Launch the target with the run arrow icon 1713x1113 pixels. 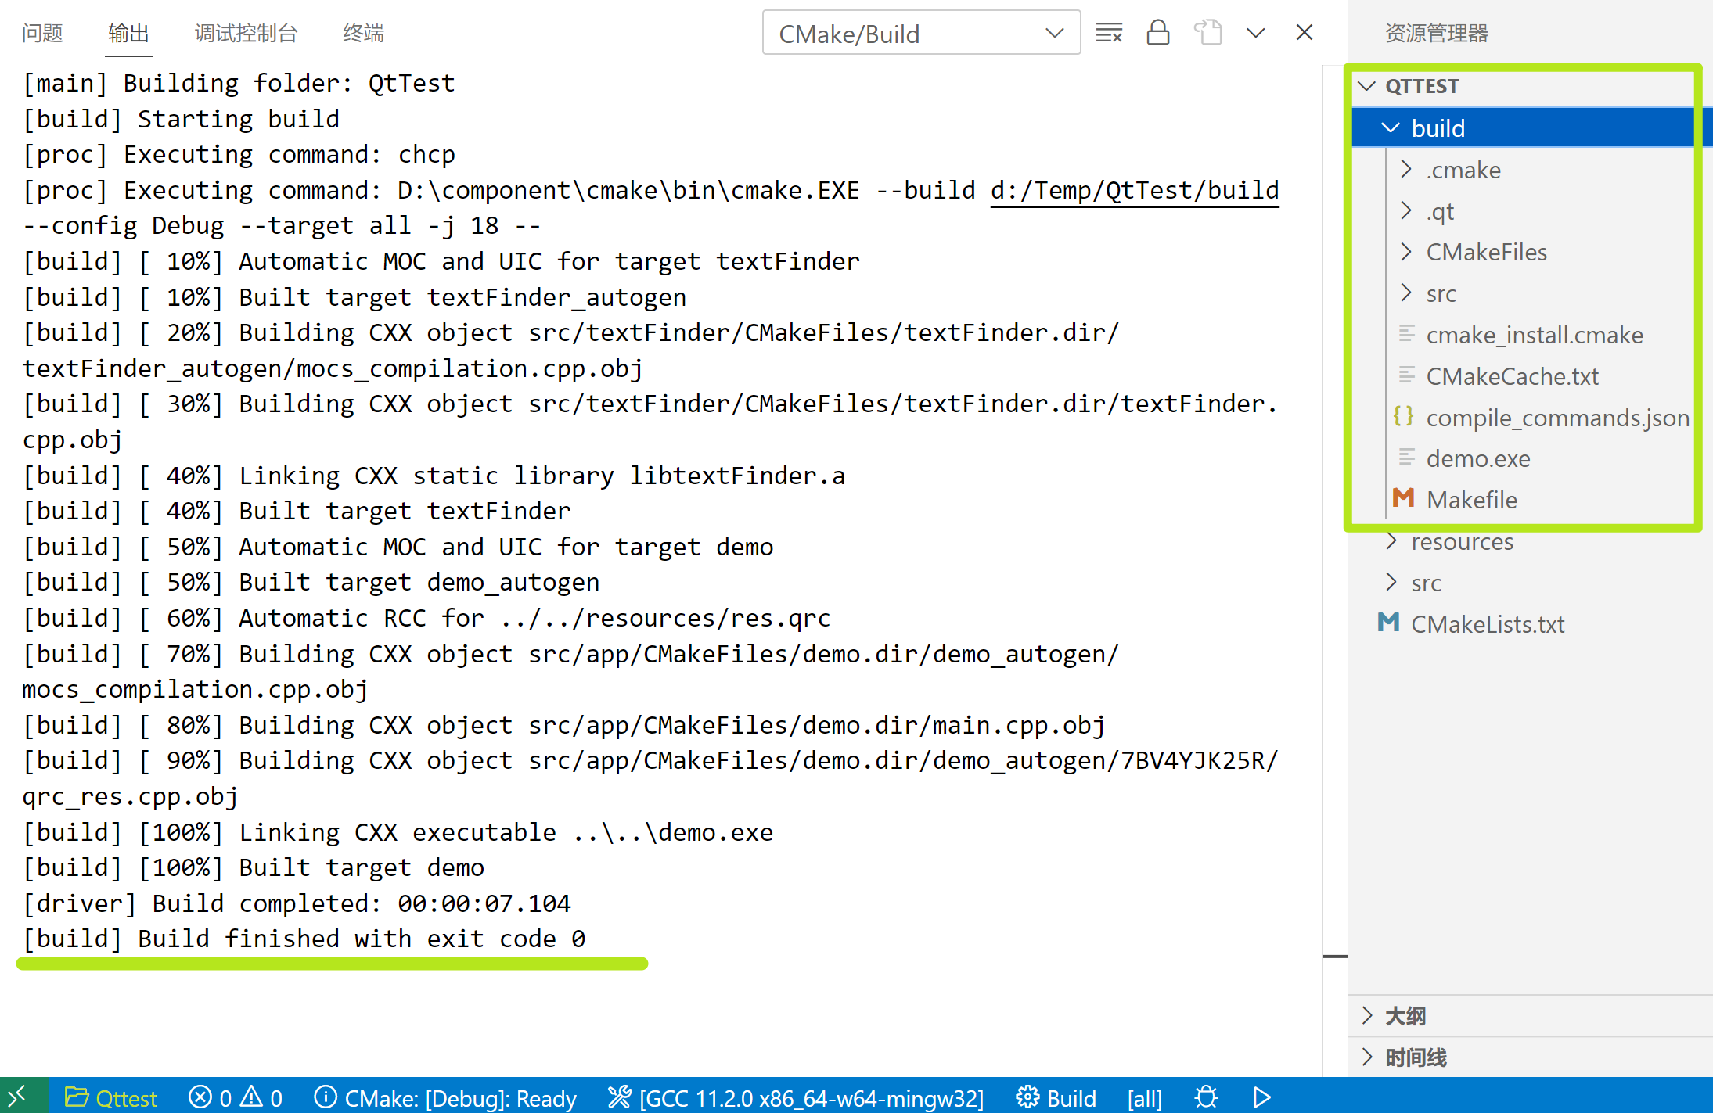click(x=1261, y=1097)
